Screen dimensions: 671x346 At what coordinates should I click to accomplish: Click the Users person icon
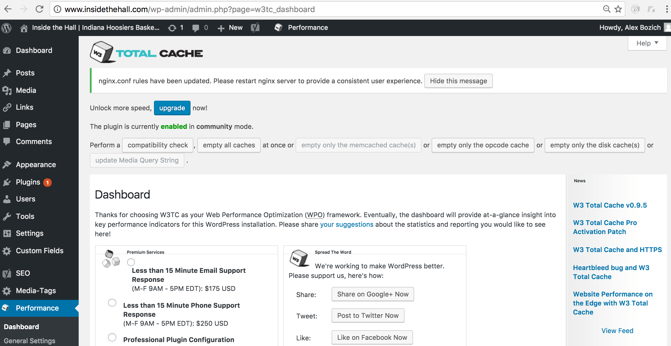7,199
